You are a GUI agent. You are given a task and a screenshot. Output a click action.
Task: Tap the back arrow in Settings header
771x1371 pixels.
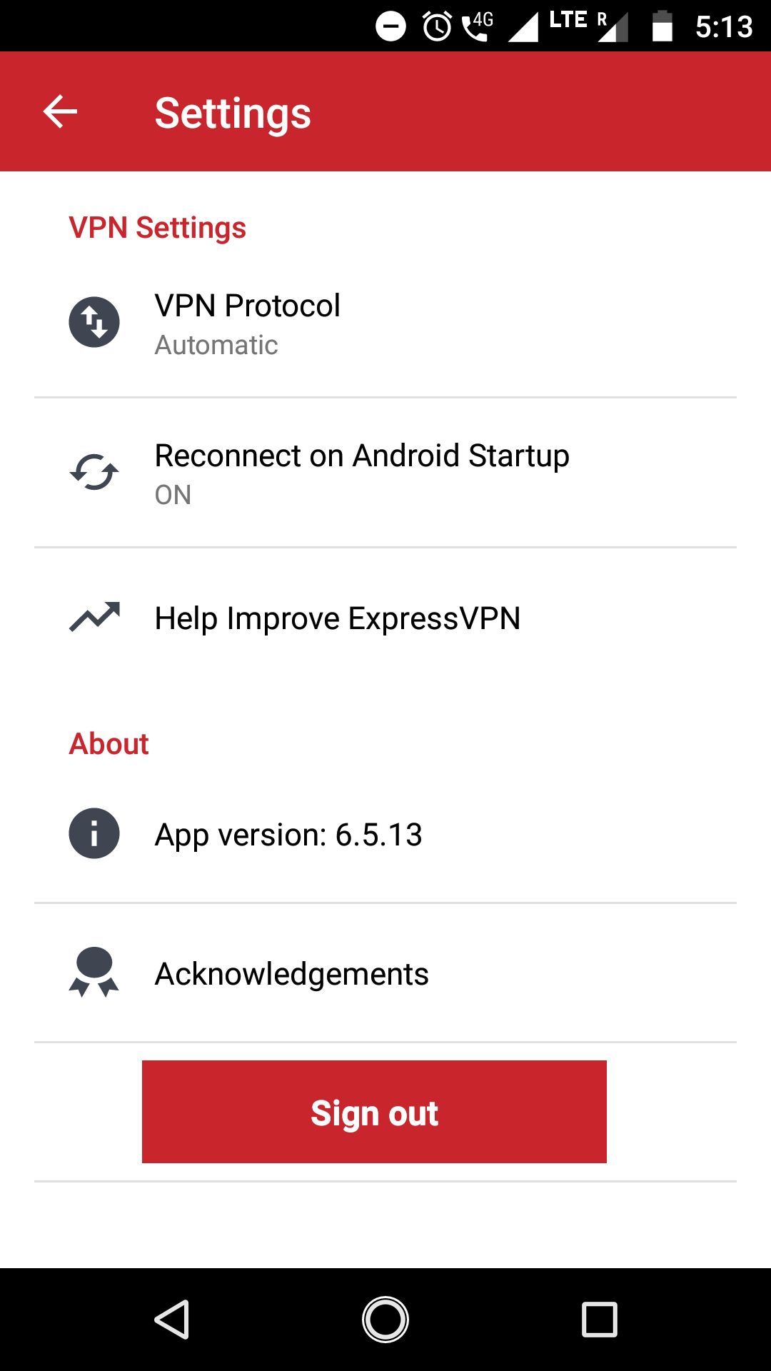60,112
